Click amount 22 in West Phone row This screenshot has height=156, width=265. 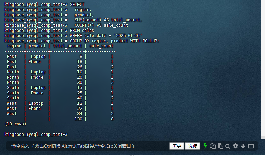80,109
